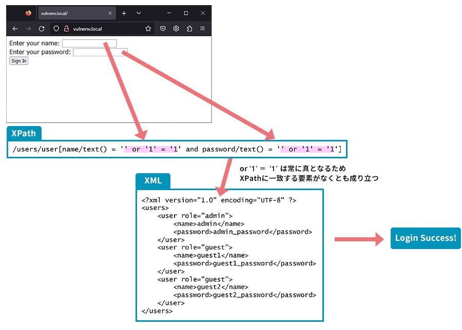Image resolution: width=462 pixels, height=330 pixels.
Task: Click the tracking protection shield icon
Action: click(55, 29)
